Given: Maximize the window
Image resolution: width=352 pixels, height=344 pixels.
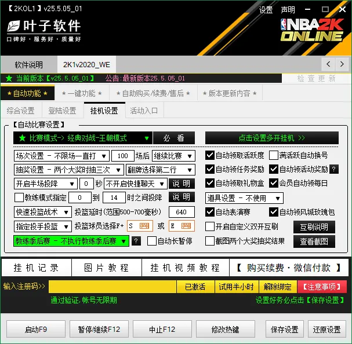Looking at the screenshot, I should point(325,9).
